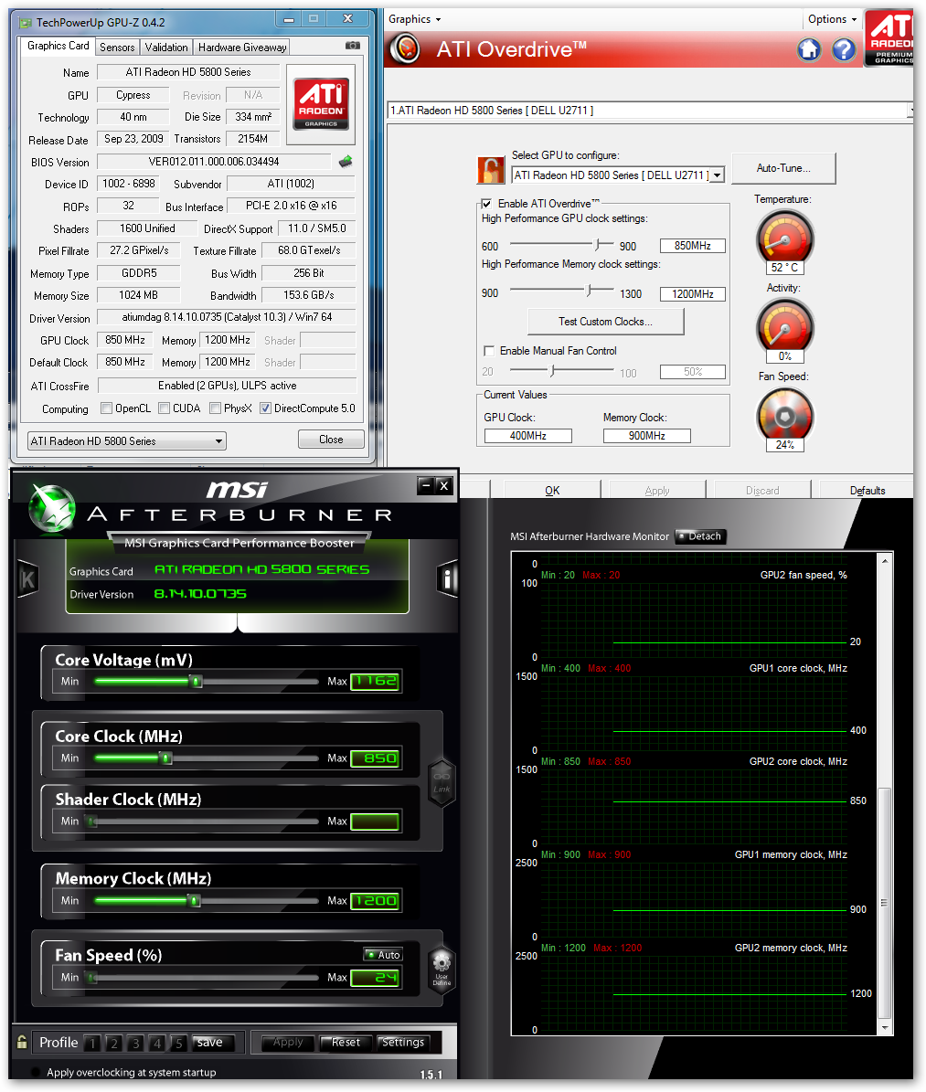926x1092 pixels.
Task: Click the Catalyst Defaults button
Action: 867,491
